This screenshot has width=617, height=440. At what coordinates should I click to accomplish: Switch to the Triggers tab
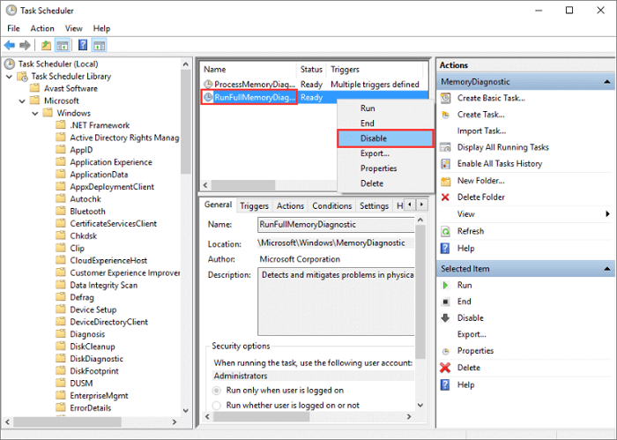click(254, 205)
